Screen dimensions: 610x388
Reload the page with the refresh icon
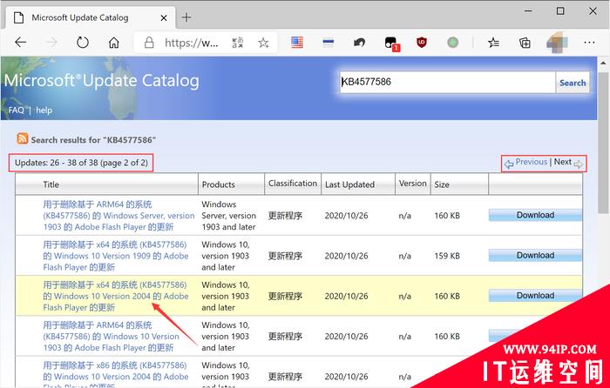(83, 42)
